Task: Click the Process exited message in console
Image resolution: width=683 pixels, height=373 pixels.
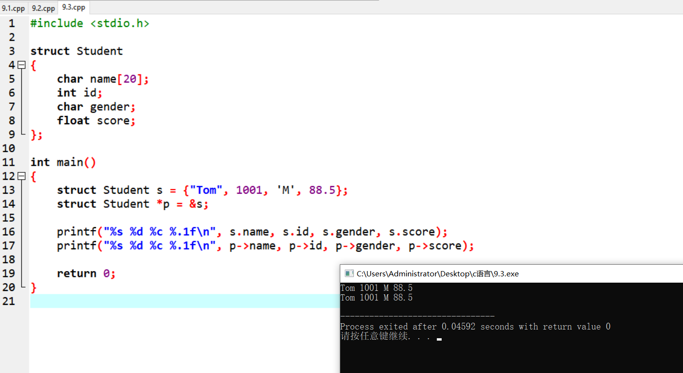Action: tap(475, 327)
